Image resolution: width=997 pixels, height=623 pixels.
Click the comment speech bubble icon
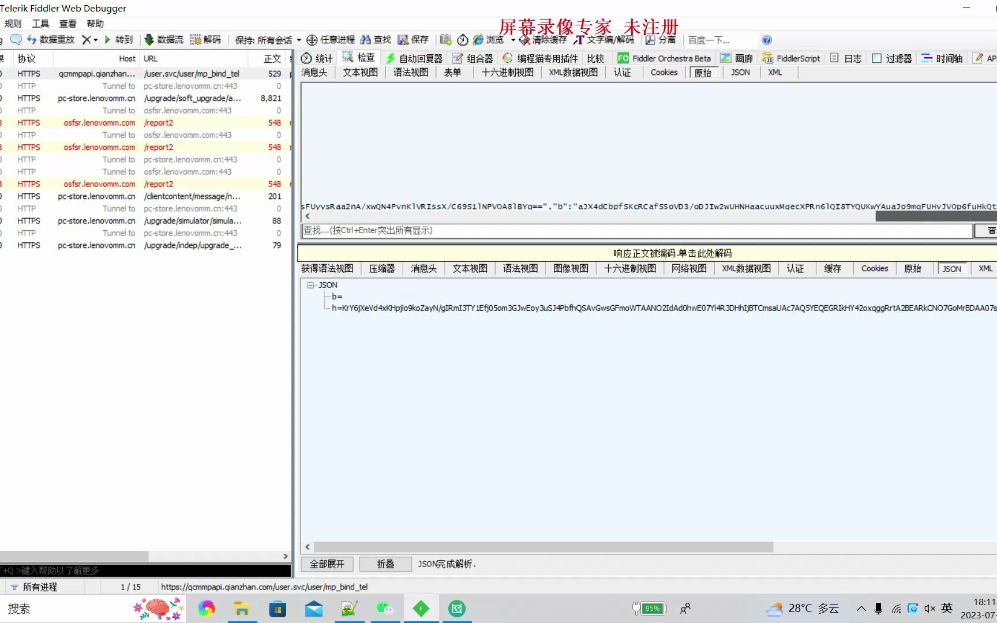pos(16,39)
